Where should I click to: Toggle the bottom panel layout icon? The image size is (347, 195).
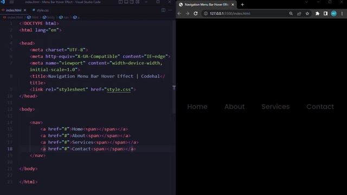click(126, 2)
